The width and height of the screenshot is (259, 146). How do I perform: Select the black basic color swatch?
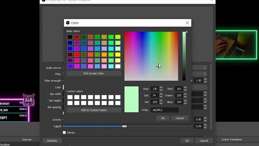[x=70, y=37]
